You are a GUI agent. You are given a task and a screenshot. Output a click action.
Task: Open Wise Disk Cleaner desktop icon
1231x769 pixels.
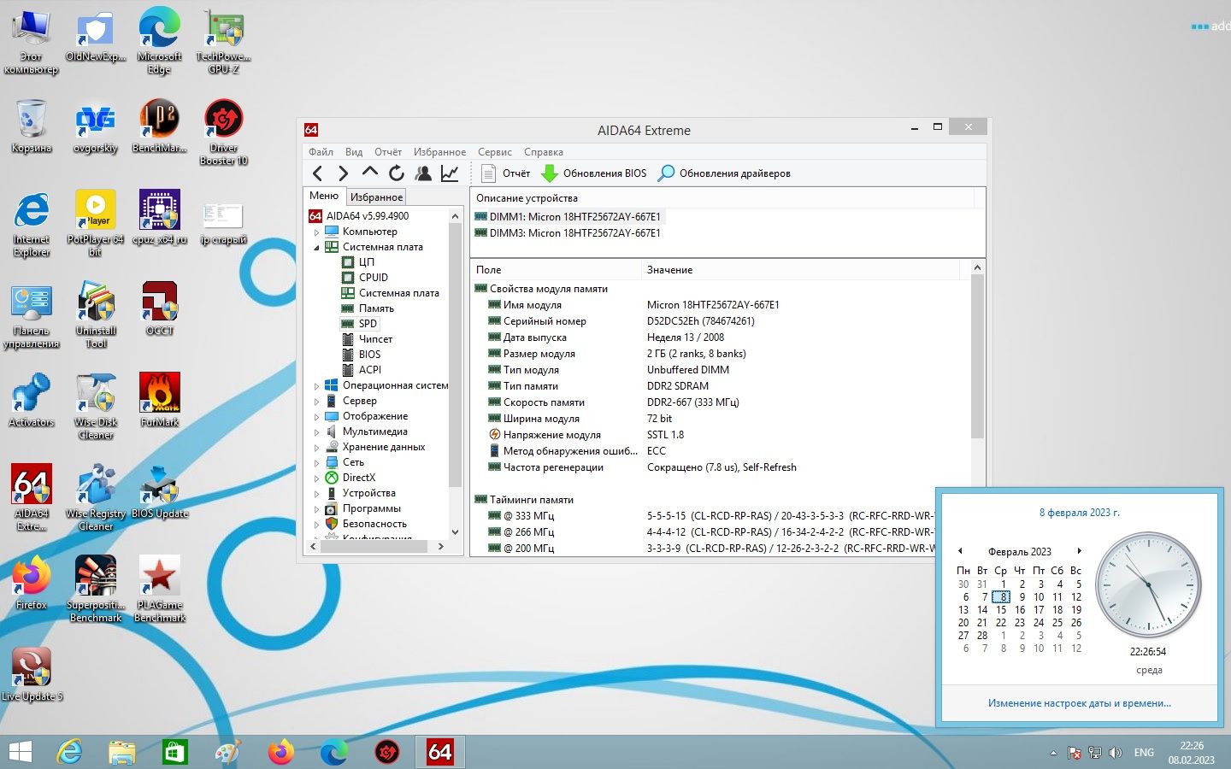pyautogui.click(x=96, y=405)
